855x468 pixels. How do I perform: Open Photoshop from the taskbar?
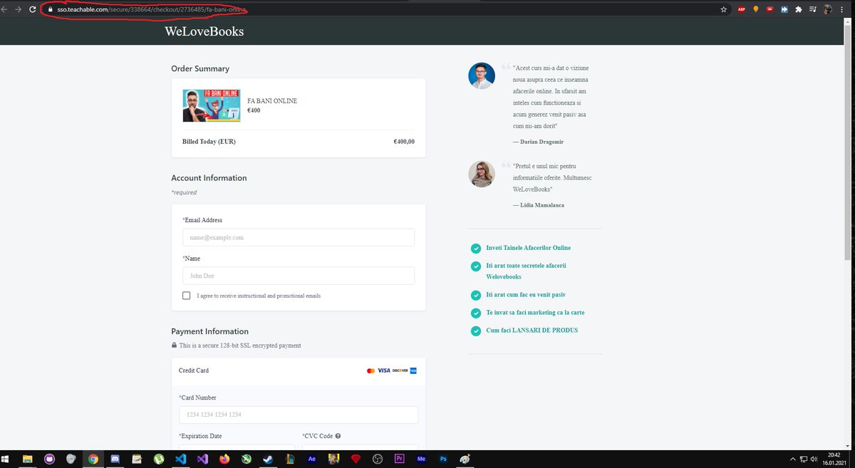point(443,459)
